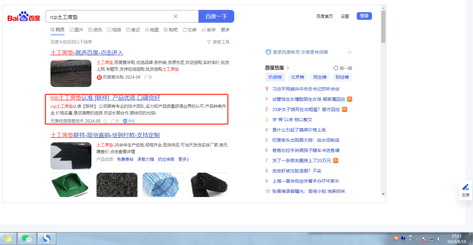This screenshot has height=245, width=473.
Task: Open the volume control tray icon
Action: point(439,239)
